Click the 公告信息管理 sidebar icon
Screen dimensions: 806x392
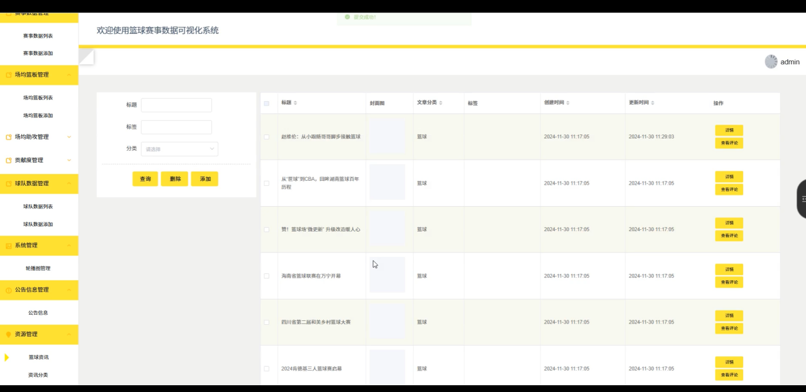tap(8, 290)
